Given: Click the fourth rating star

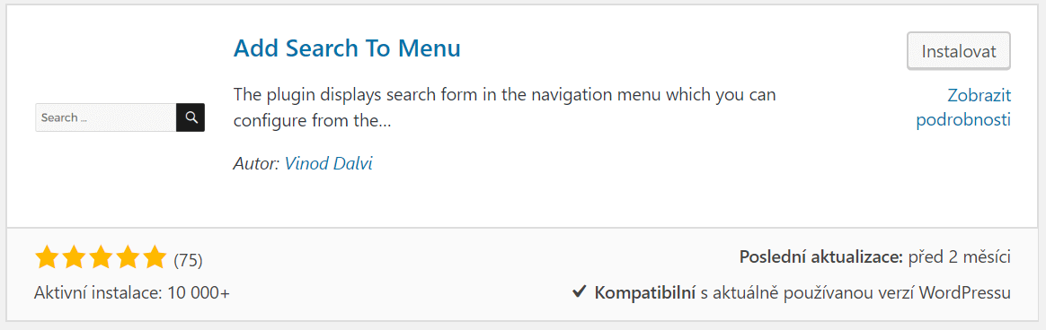Looking at the screenshot, I should [x=127, y=256].
